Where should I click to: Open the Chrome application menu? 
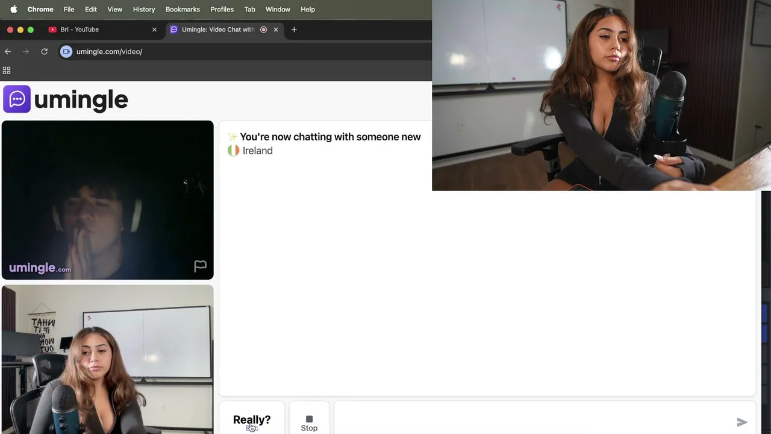point(40,9)
